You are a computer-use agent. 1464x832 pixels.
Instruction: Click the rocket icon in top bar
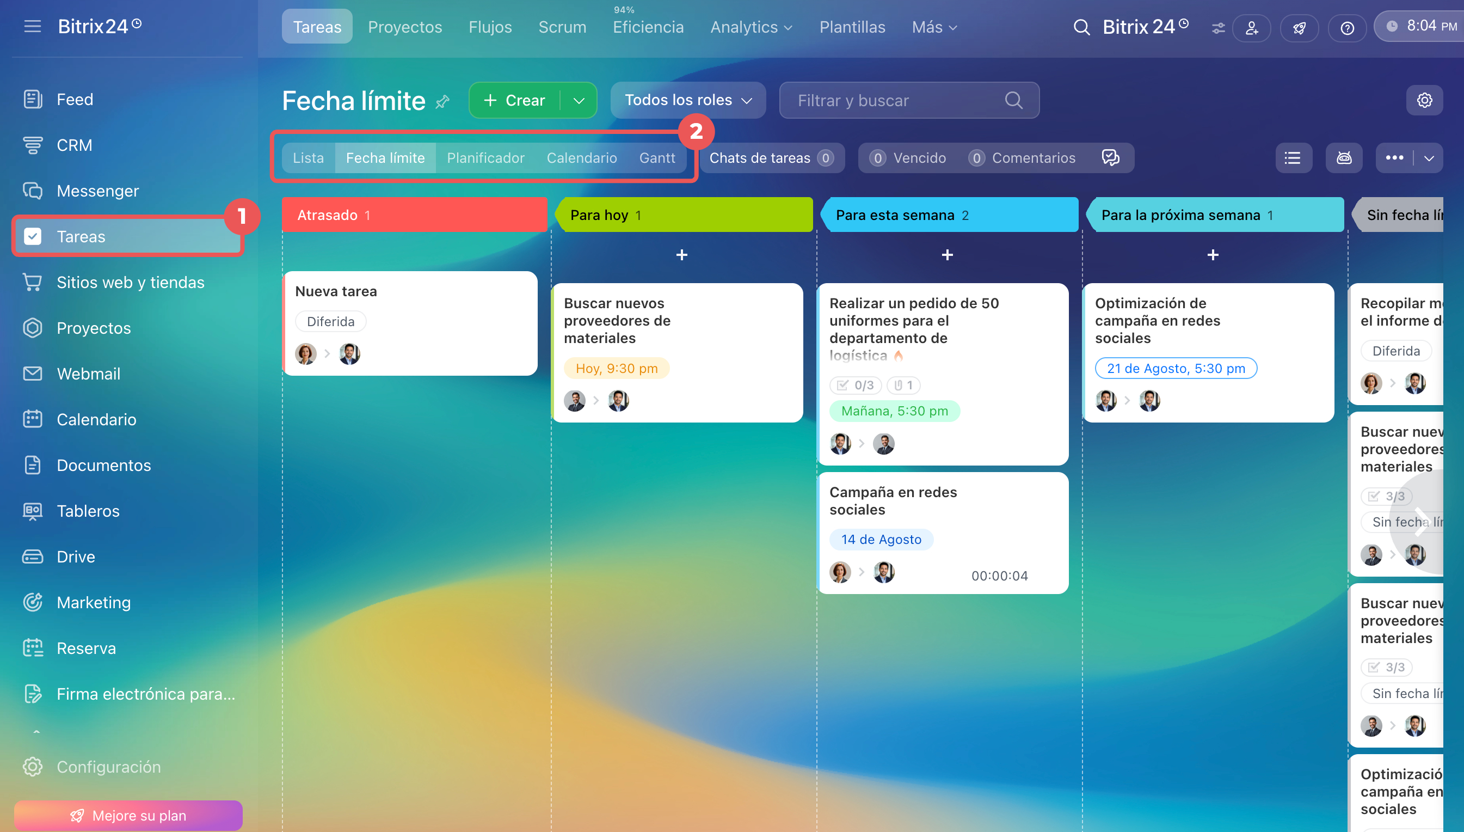pos(1300,28)
